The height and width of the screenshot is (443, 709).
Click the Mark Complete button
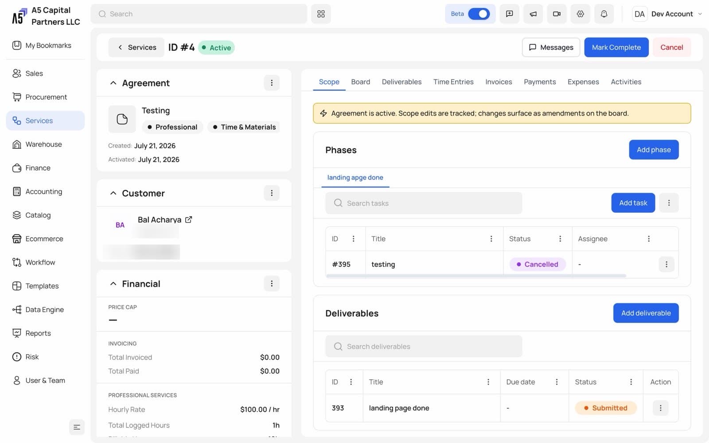coord(616,47)
